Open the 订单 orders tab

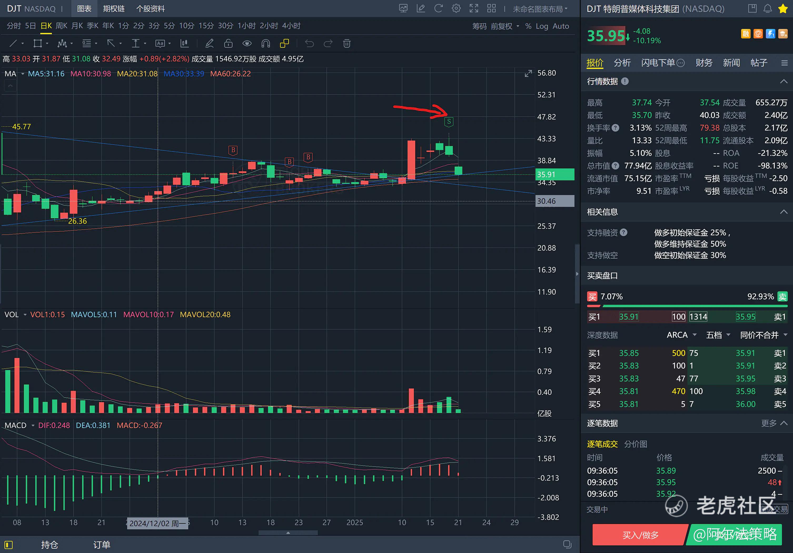(x=102, y=545)
